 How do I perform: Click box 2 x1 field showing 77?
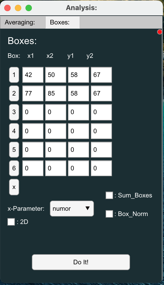point(33,93)
